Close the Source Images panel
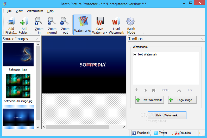 (x=37, y=39)
